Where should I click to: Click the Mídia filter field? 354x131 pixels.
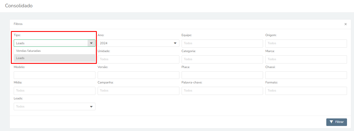[55, 91]
